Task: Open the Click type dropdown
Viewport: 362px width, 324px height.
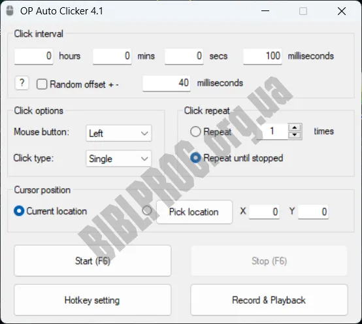Action: click(119, 159)
